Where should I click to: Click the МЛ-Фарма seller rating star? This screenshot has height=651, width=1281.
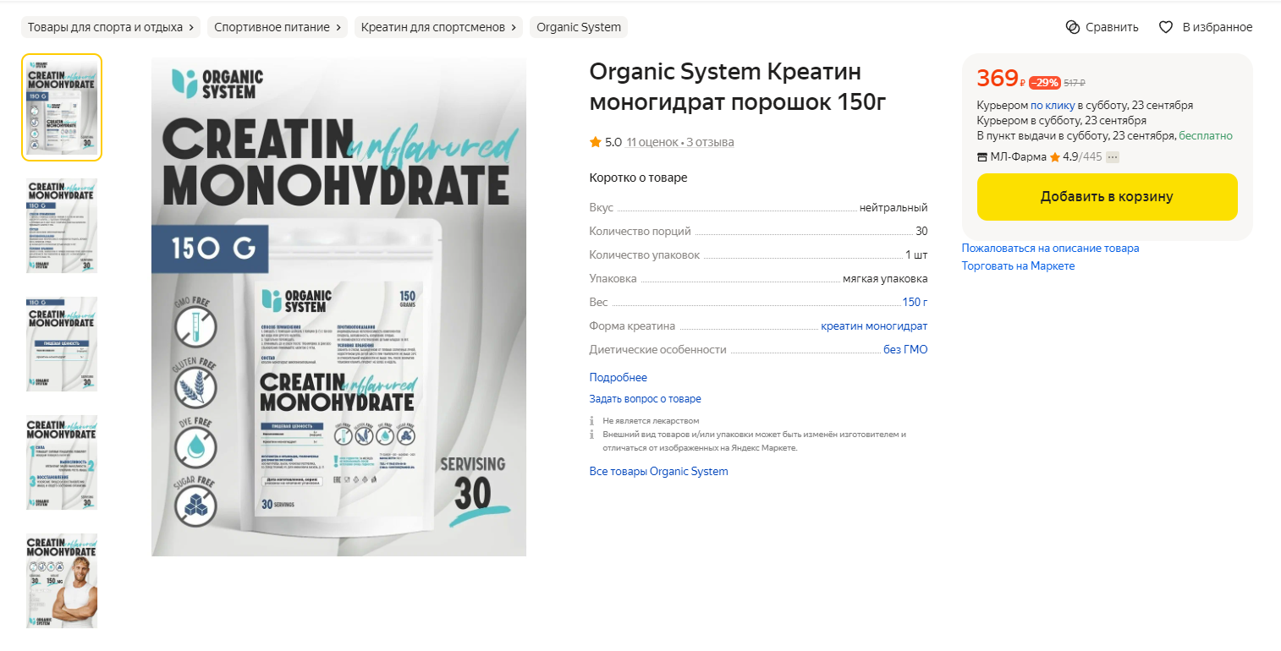coord(1055,157)
